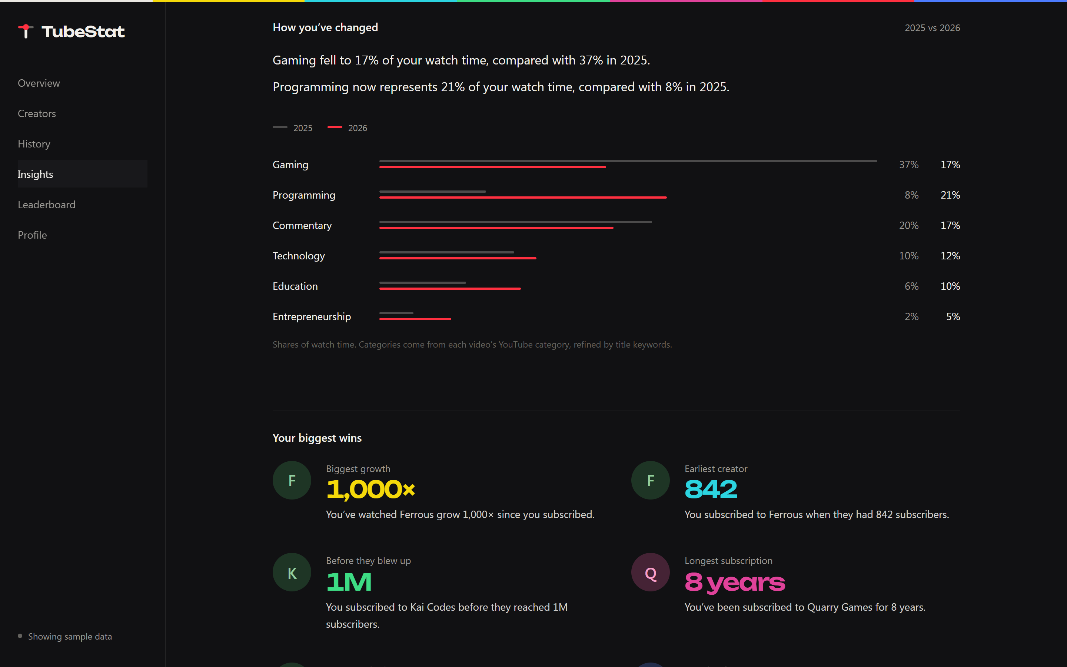Click the Commentary category label

(x=302, y=225)
